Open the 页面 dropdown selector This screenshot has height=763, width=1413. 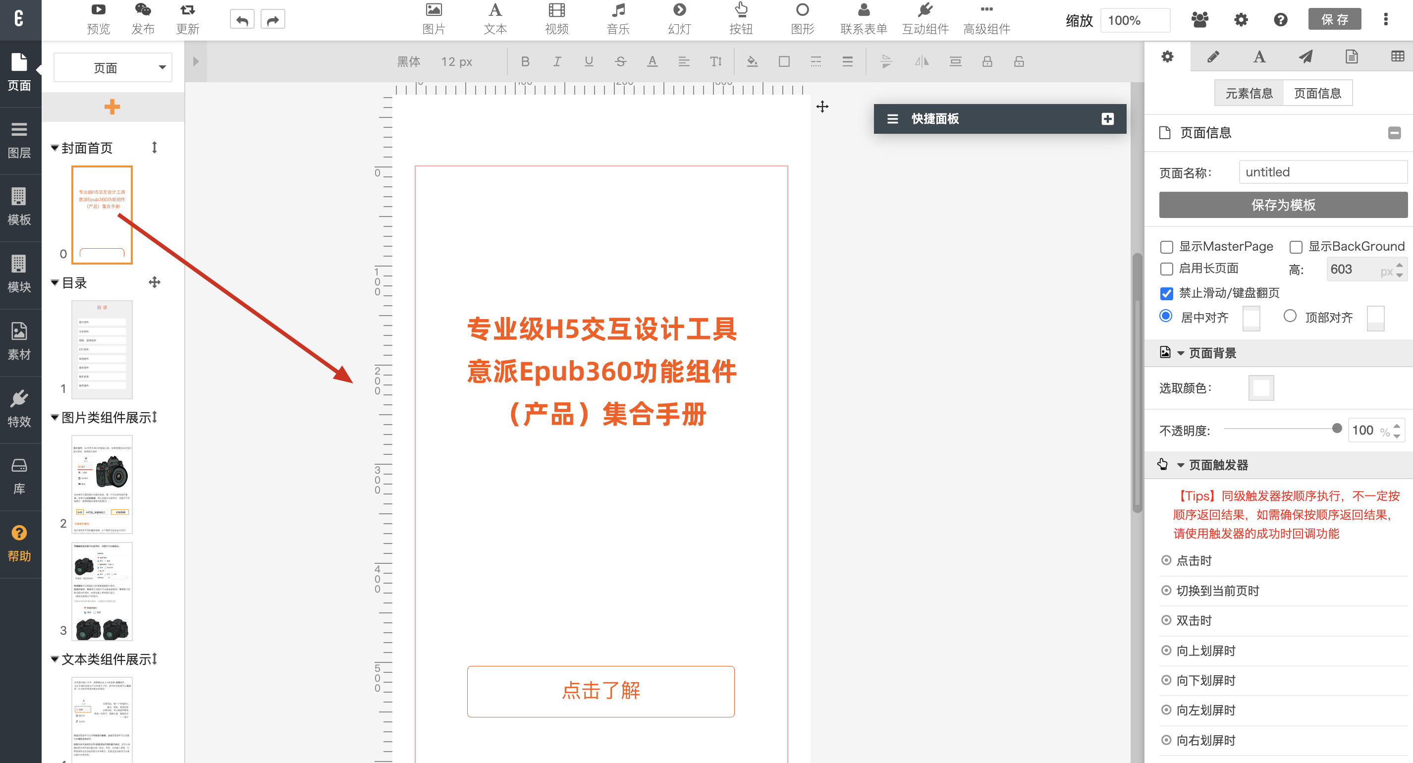point(112,67)
